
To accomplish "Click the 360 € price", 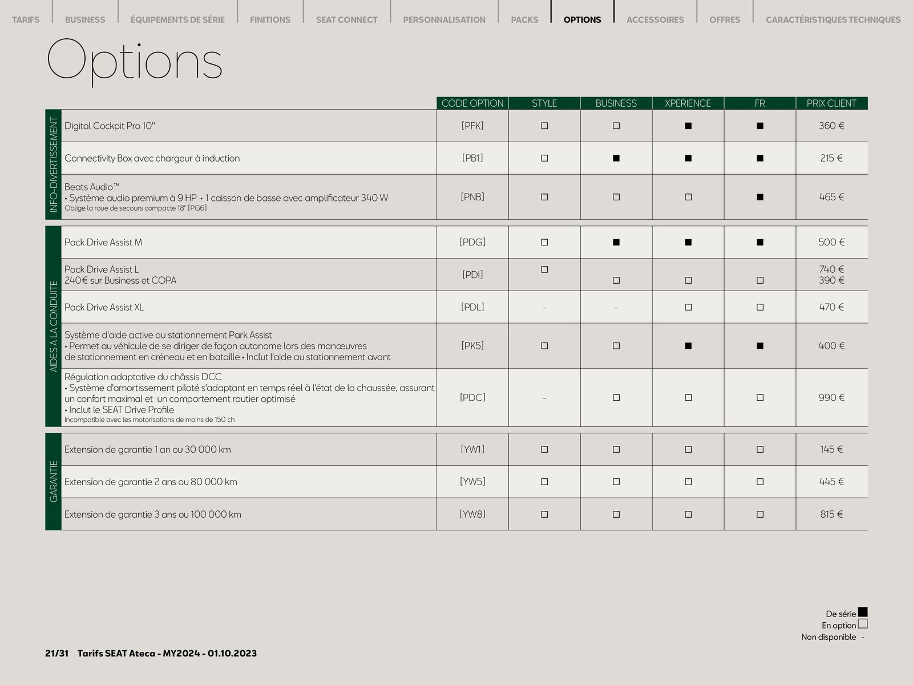I will (x=831, y=126).
